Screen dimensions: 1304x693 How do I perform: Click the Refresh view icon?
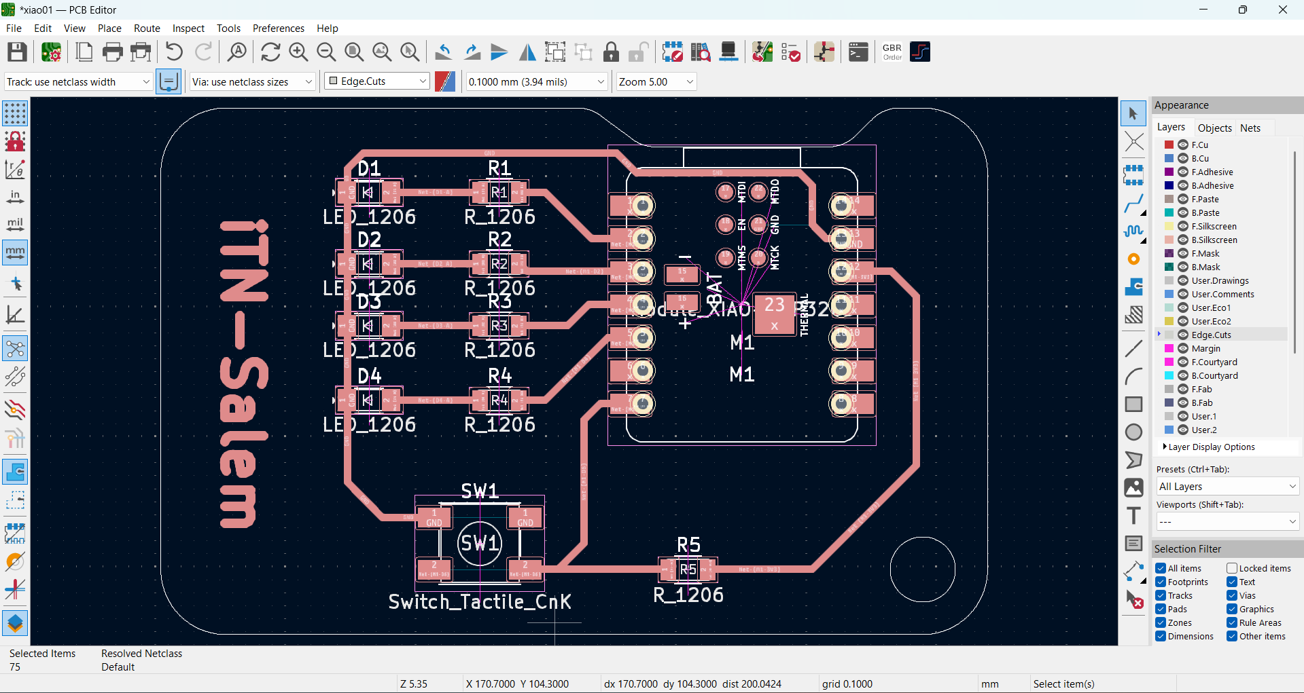click(270, 52)
